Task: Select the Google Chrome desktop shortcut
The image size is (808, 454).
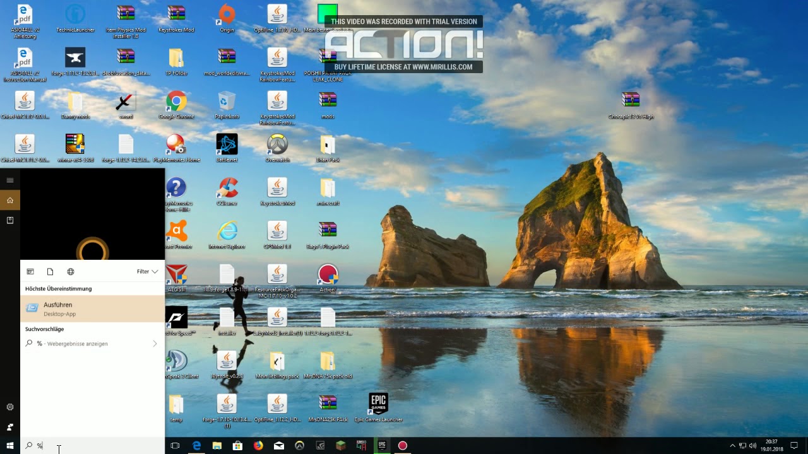Action: click(176, 105)
